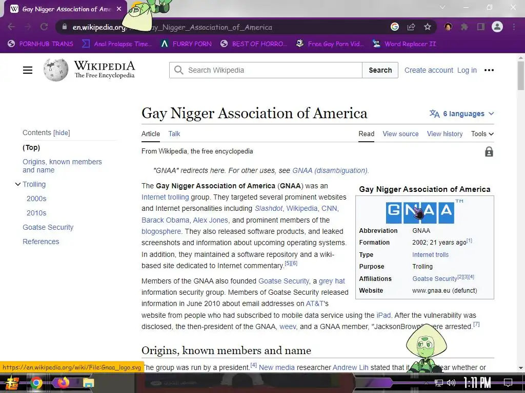Open the Windows Start menu
The width and height of the screenshot is (525, 393).
click(x=12, y=383)
